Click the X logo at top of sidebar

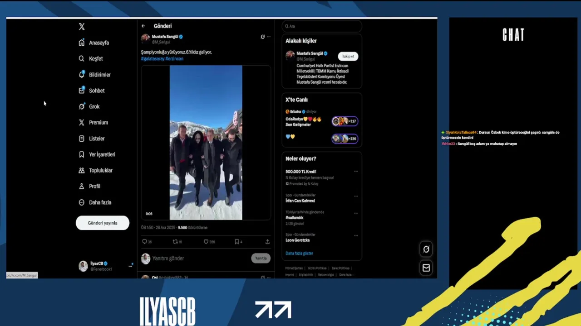[x=82, y=27]
